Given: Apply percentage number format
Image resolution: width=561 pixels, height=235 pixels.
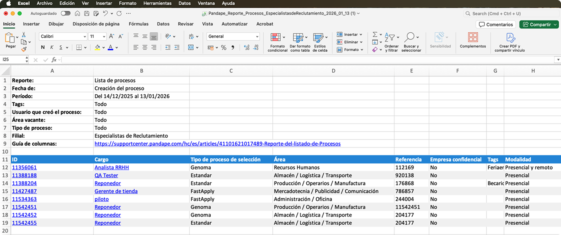Looking at the screenshot, I should (x=224, y=48).
